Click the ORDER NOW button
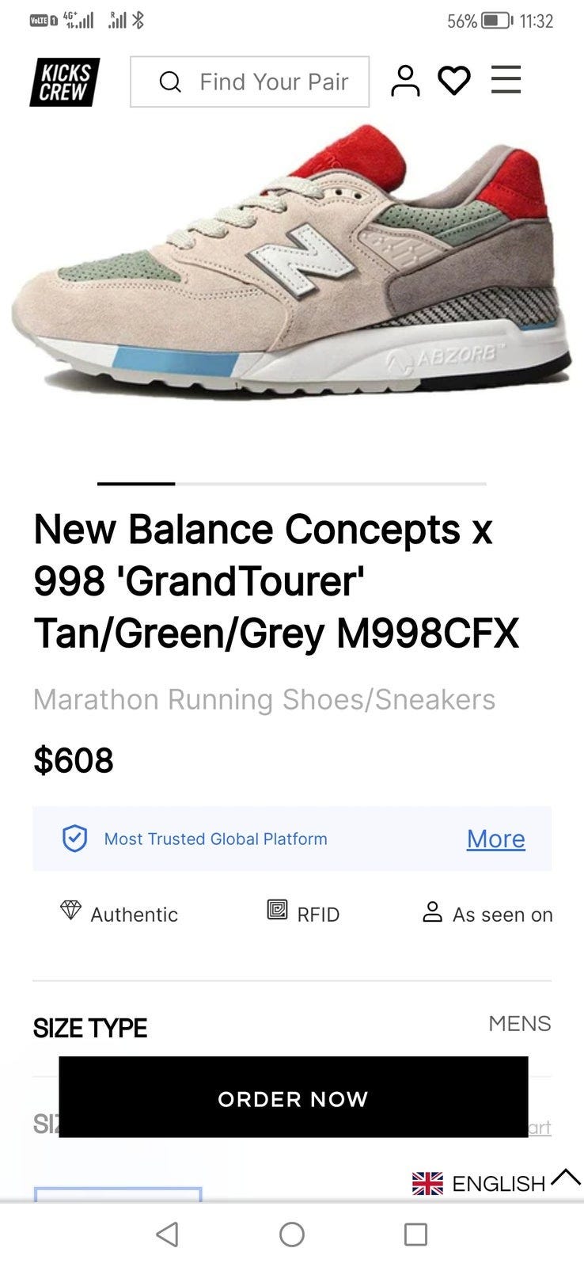The width and height of the screenshot is (584, 1267). [293, 1098]
